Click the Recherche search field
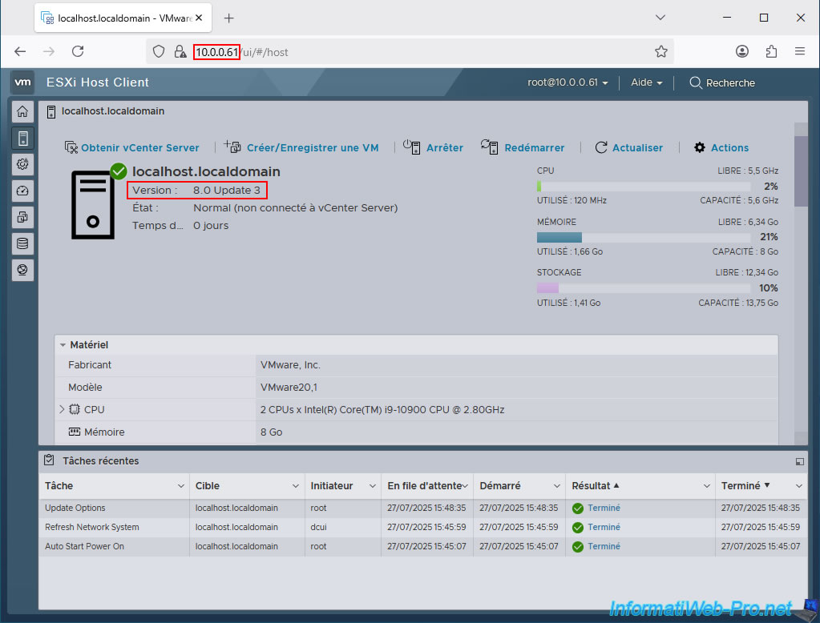The image size is (820, 623). tap(721, 82)
